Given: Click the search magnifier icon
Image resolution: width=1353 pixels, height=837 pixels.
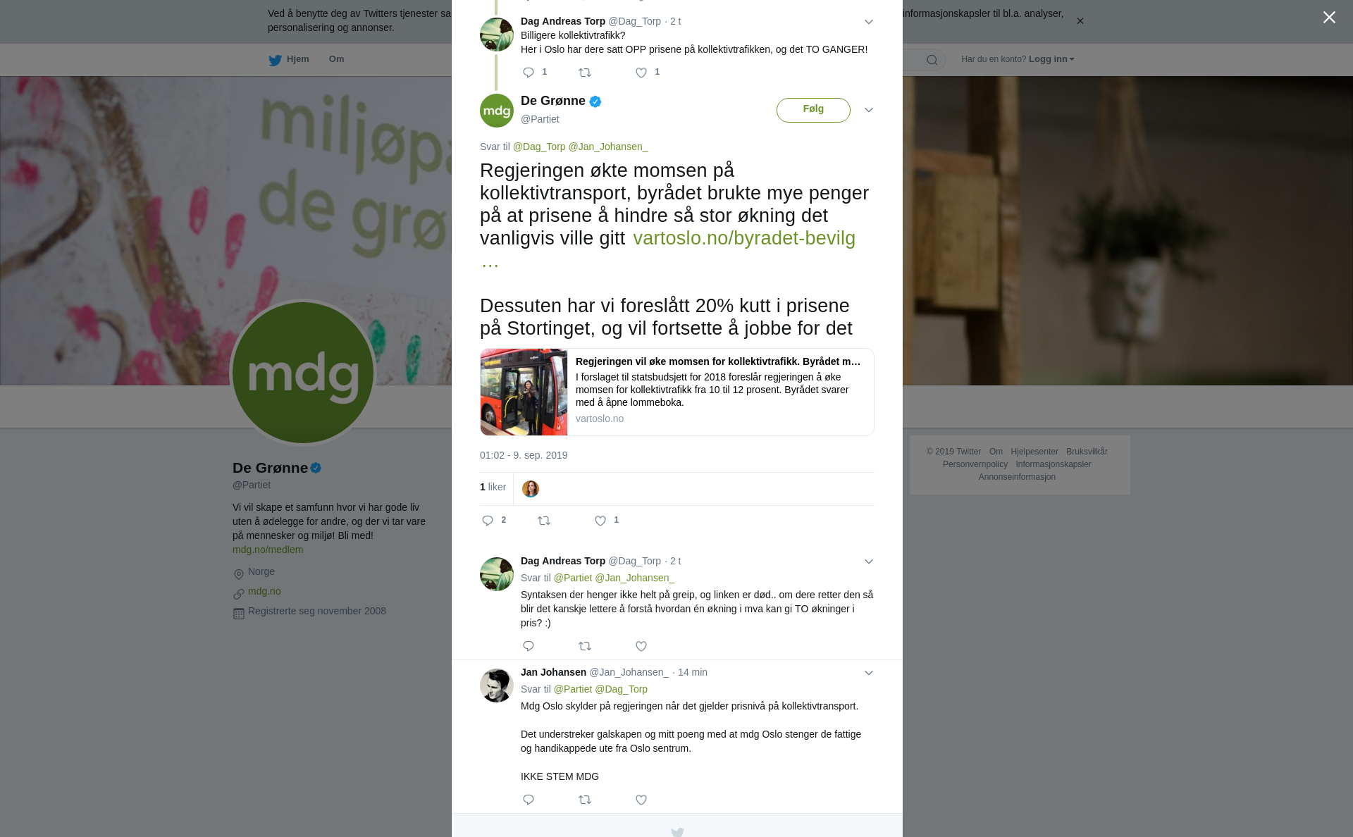Looking at the screenshot, I should [932, 60].
